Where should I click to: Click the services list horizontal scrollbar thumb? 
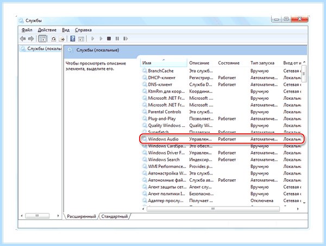click(213, 209)
